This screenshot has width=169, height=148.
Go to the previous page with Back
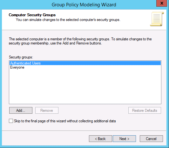point(100,139)
